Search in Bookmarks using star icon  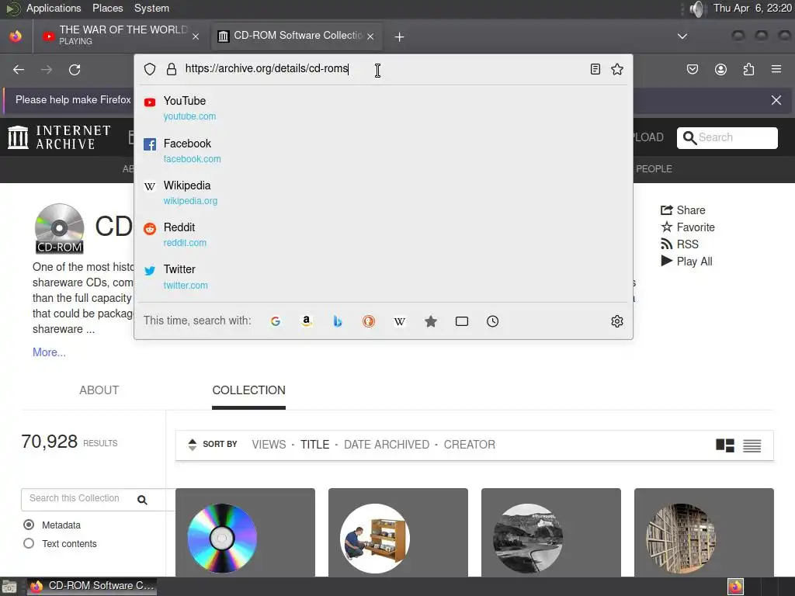[431, 321]
